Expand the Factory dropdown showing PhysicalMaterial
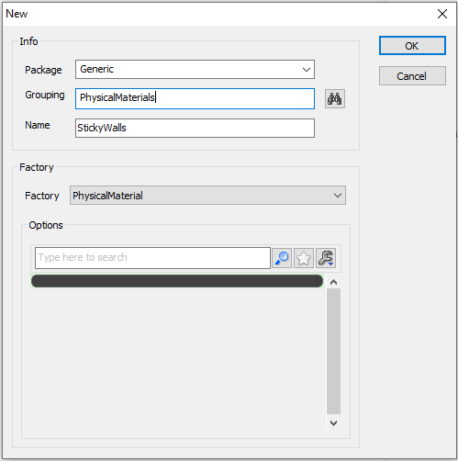This screenshot has width=458, height=461. coord(207,196)
